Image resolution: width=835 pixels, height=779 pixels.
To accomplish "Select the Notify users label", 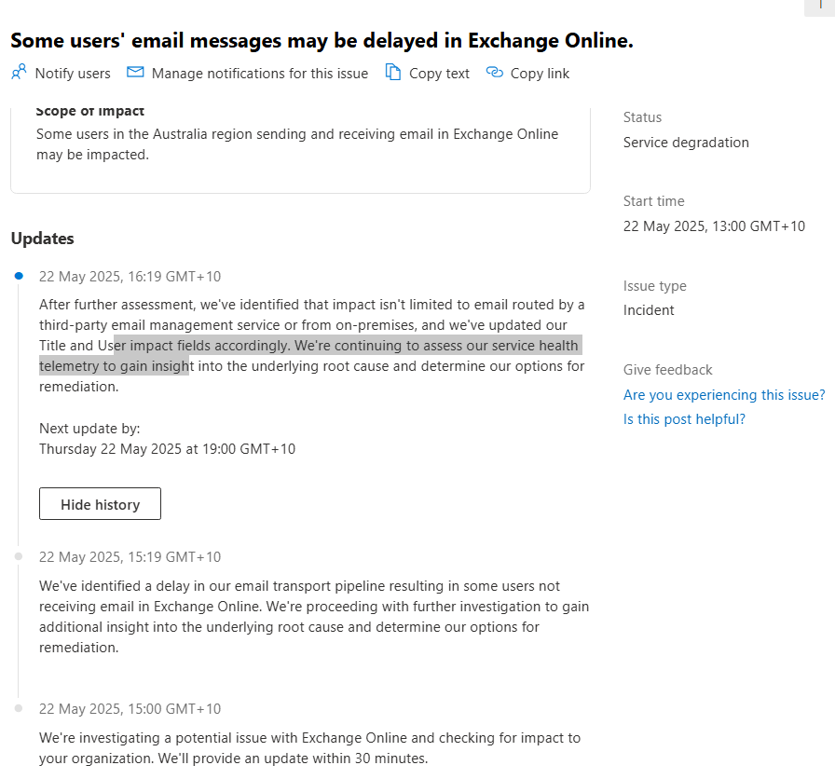I will (73, 73).
